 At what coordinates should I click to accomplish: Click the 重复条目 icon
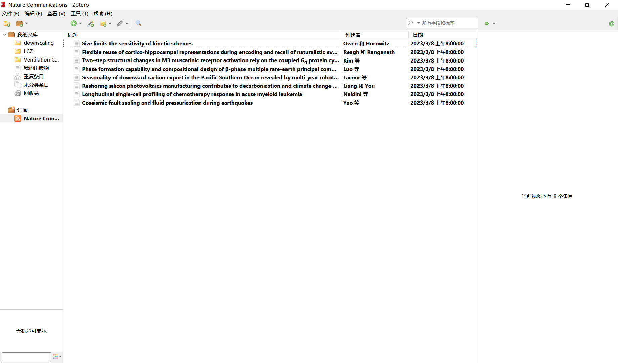coord(18,77)
